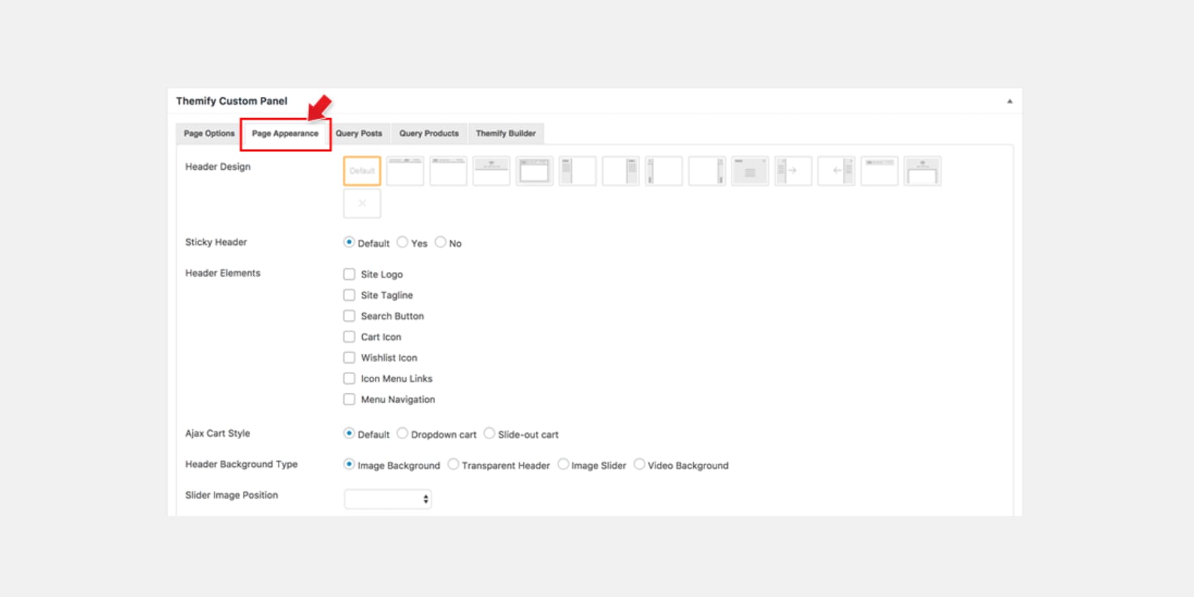
Task: Select the slide-out right arrow header design
Action: (793, 170)
